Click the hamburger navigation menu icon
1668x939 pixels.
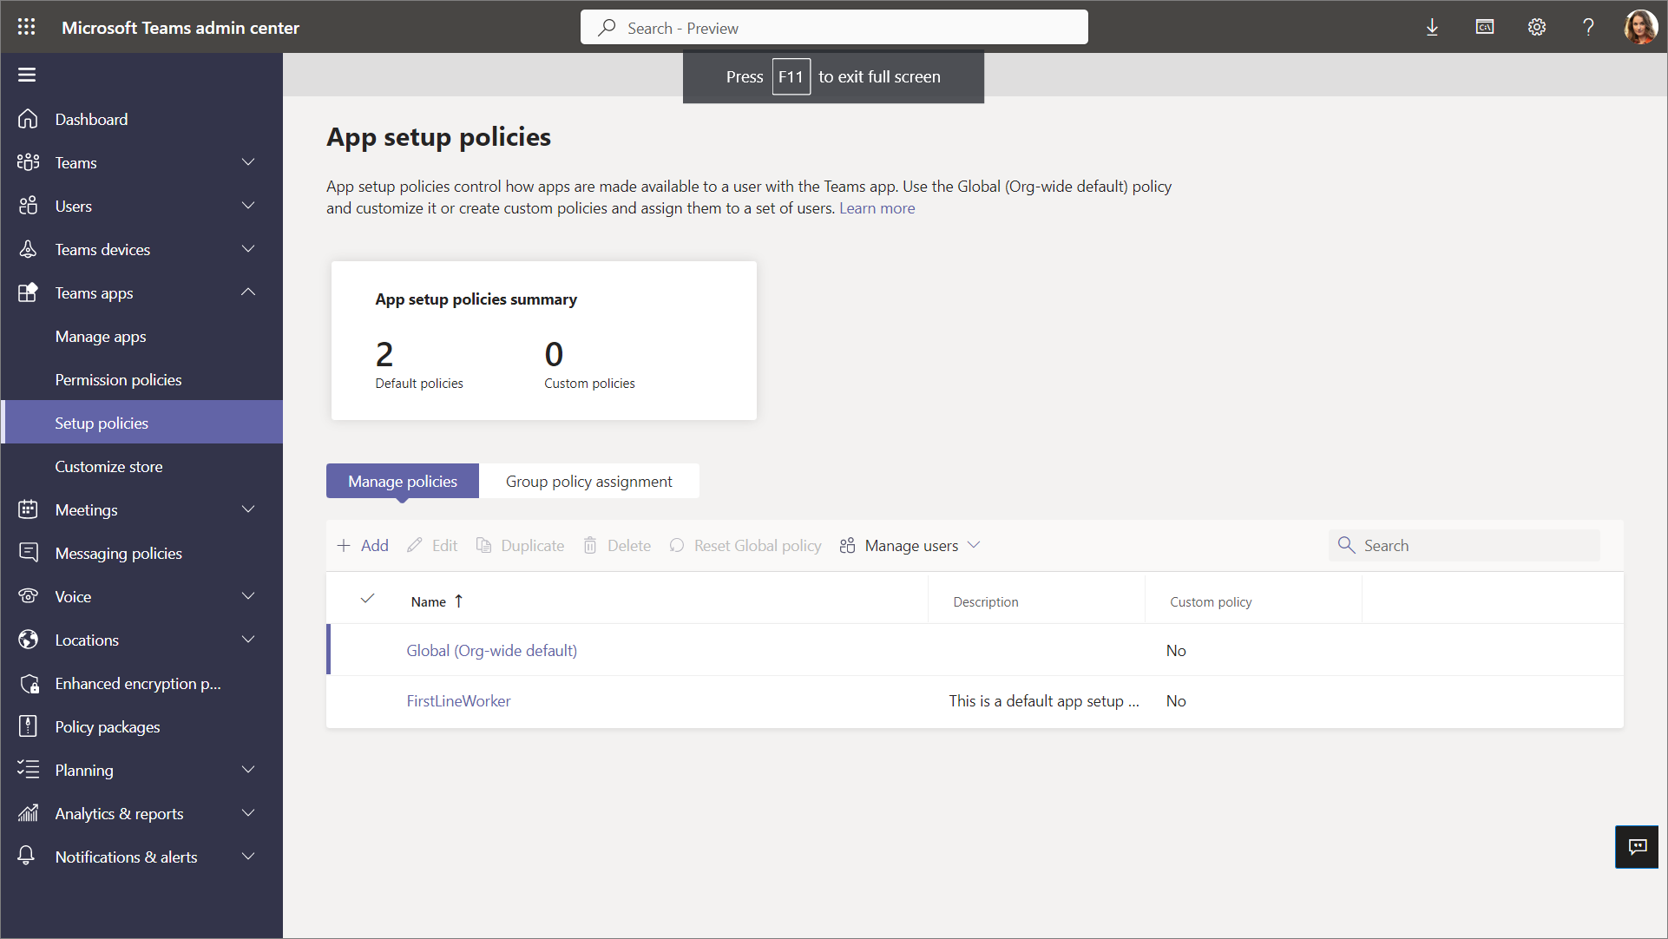tap(27, 75)
